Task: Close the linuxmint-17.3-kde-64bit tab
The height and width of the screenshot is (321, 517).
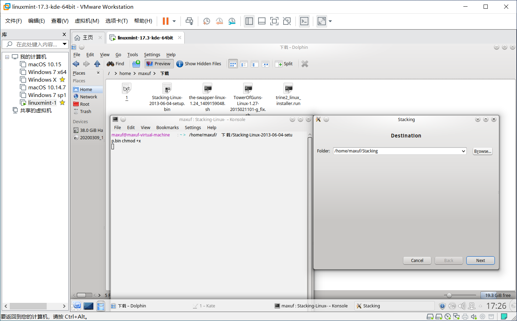Action: point(180,38)
